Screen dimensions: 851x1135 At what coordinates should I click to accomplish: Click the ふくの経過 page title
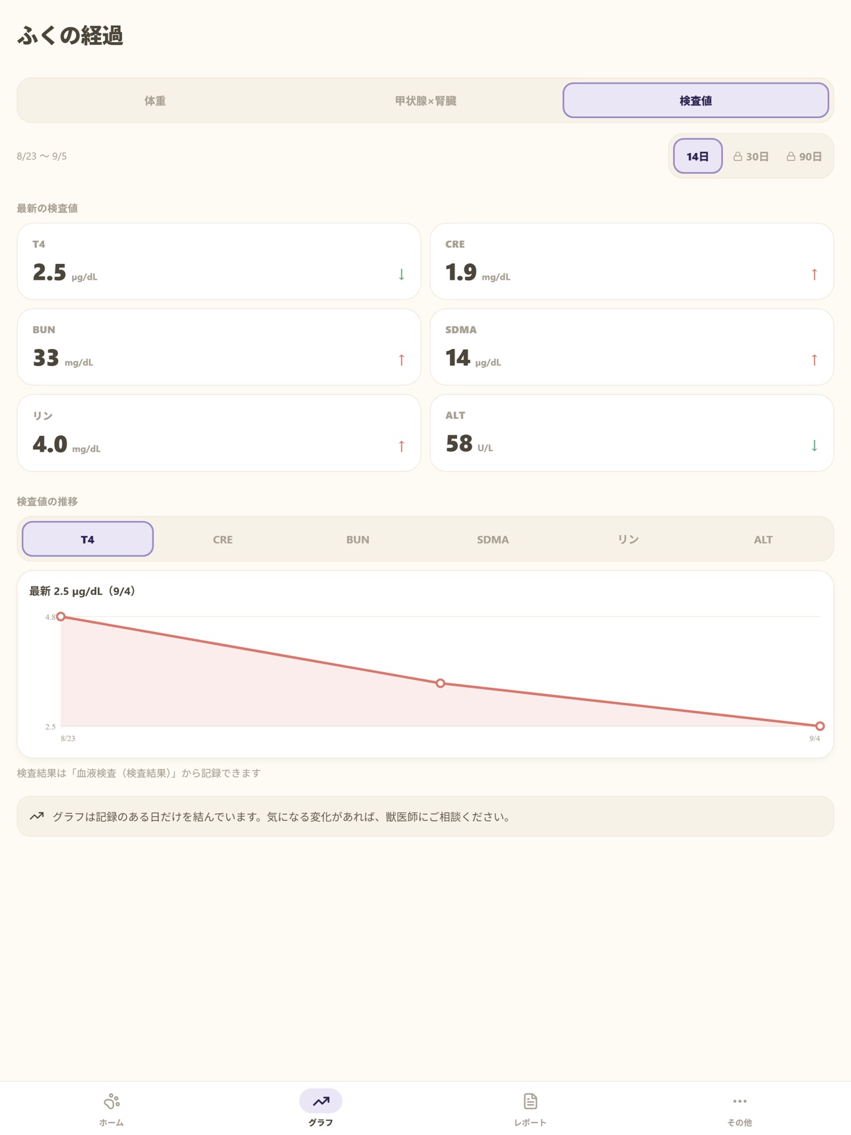point(70,36)
